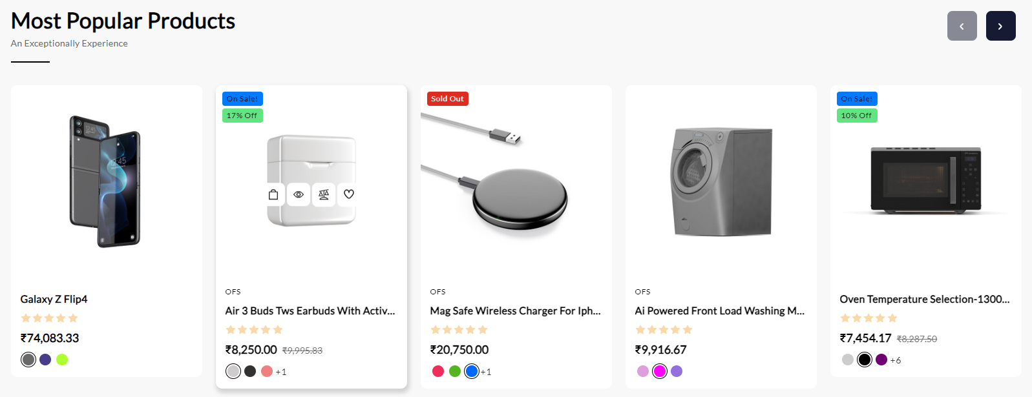This screenshot has width=1032, height=397.
Task: Go to previous products with left arrow
Action: click(x=962, y=26)
